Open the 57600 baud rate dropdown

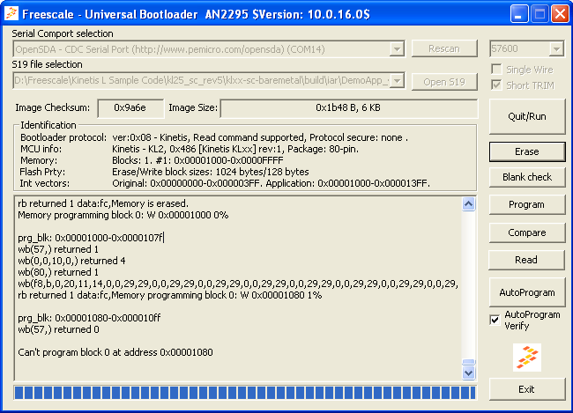coord(556,49)
